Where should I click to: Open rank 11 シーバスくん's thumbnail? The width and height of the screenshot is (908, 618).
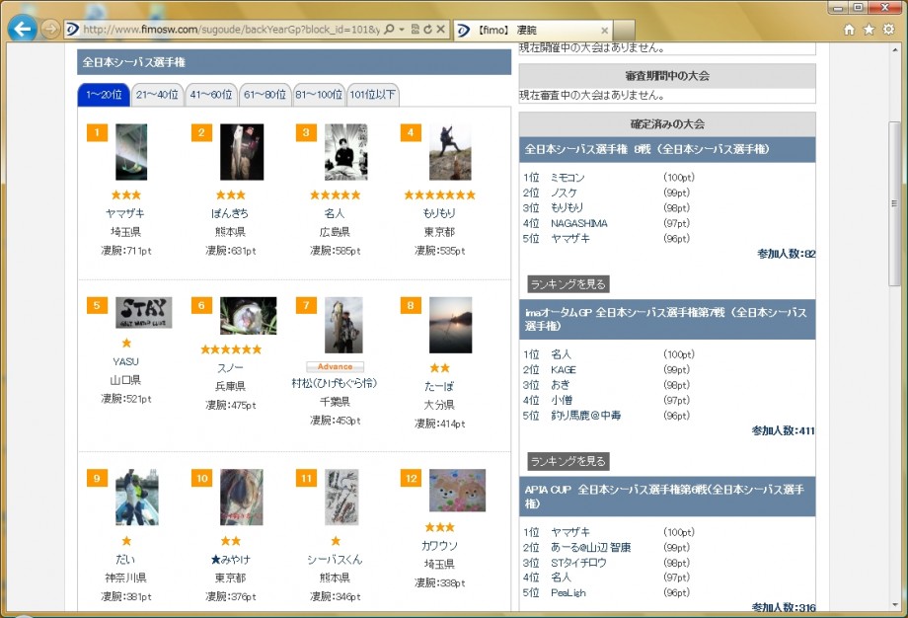point(341,497)
